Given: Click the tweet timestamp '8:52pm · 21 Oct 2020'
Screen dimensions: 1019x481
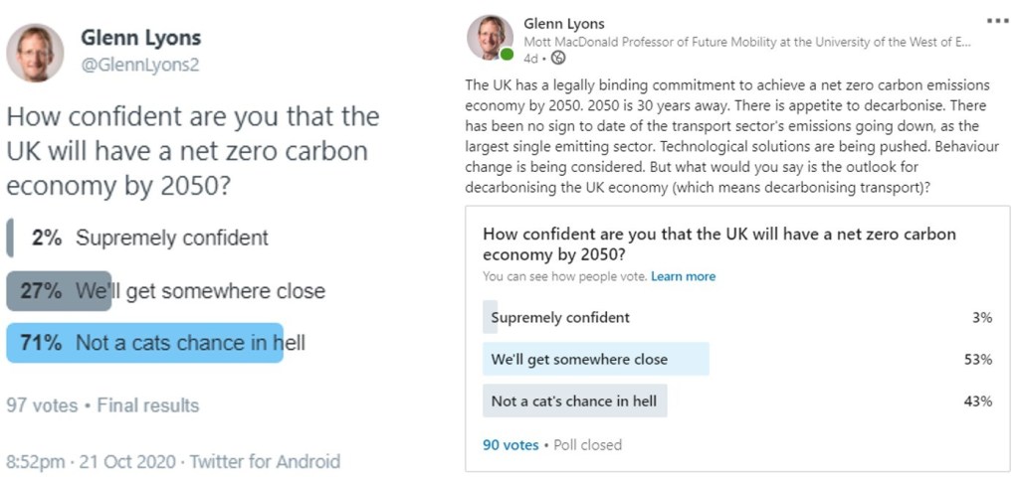Looking at the screenshot, I should coord(92,461).
